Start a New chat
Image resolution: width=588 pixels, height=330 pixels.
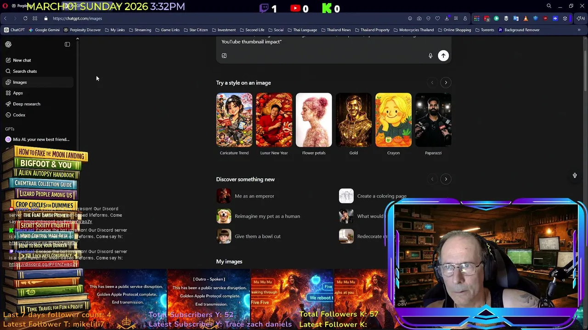(37, 60)
